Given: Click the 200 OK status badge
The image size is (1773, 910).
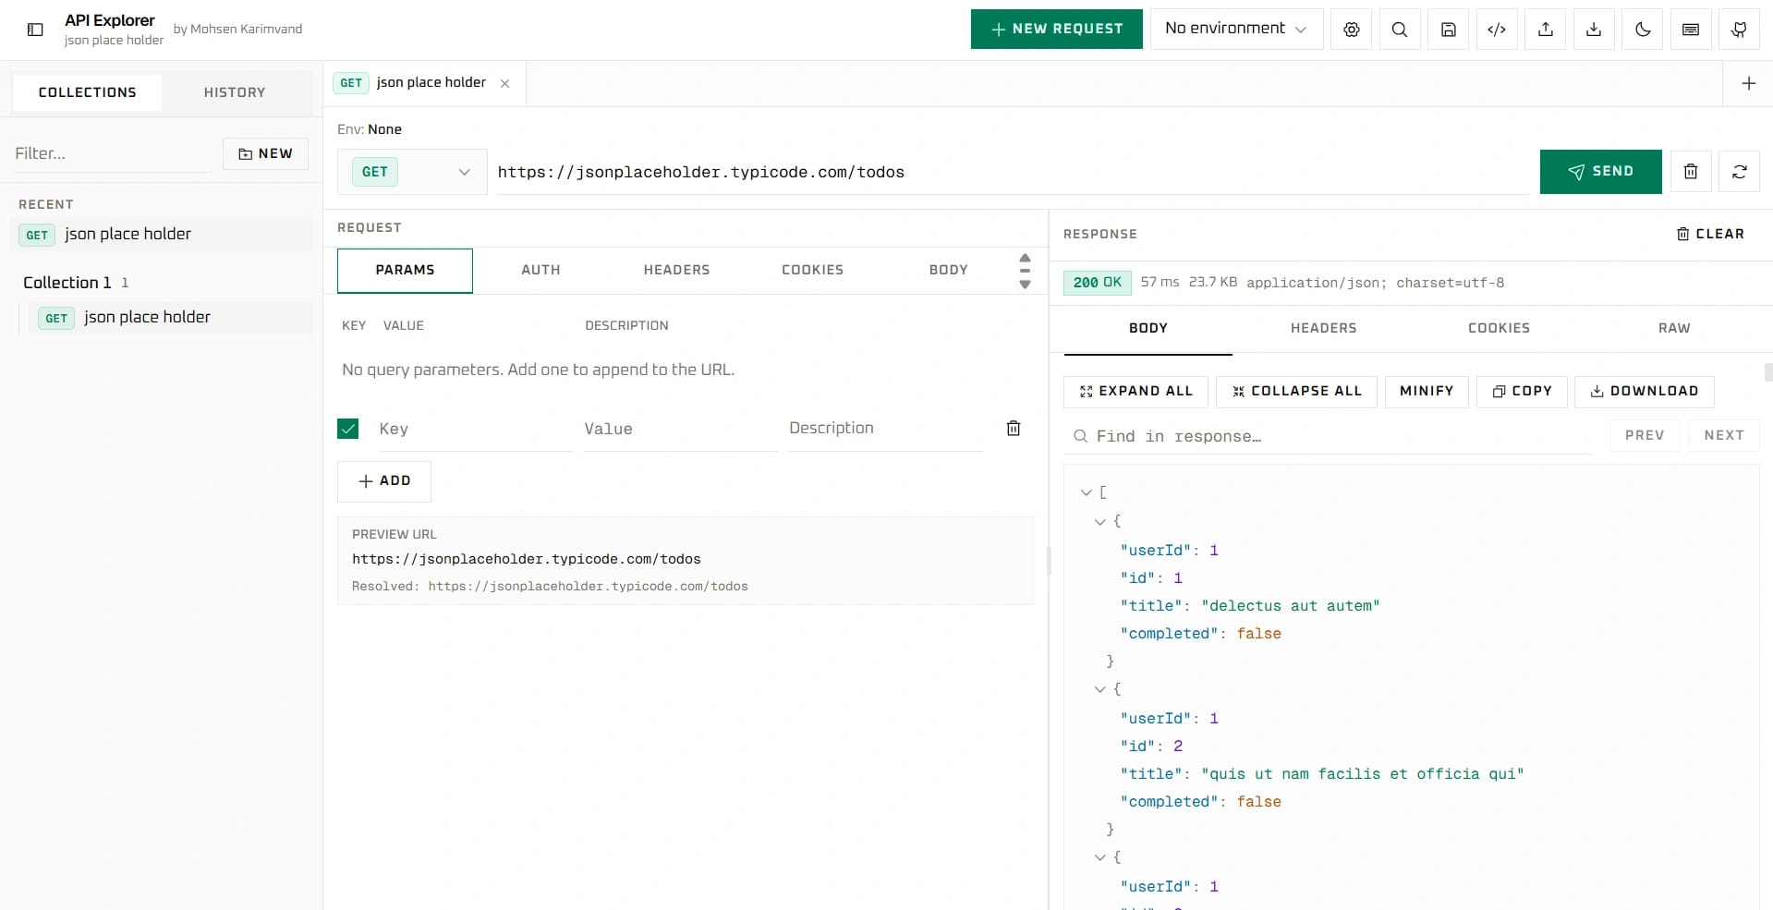Looking at the screenshot, I should point(1098,283).
